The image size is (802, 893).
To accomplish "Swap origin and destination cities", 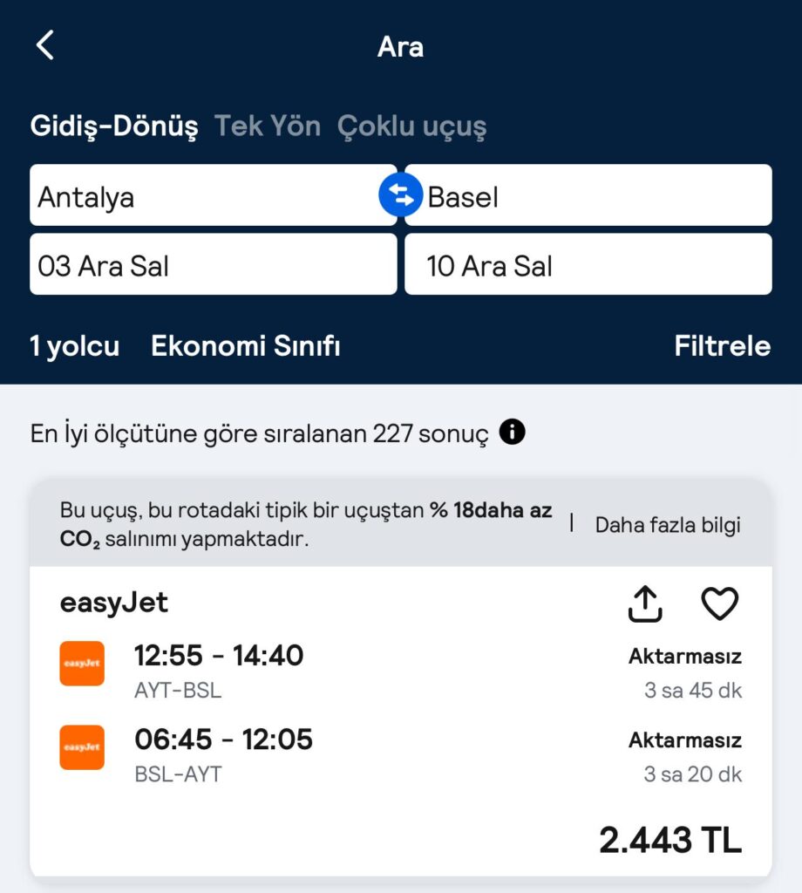I will coord(400,195).
